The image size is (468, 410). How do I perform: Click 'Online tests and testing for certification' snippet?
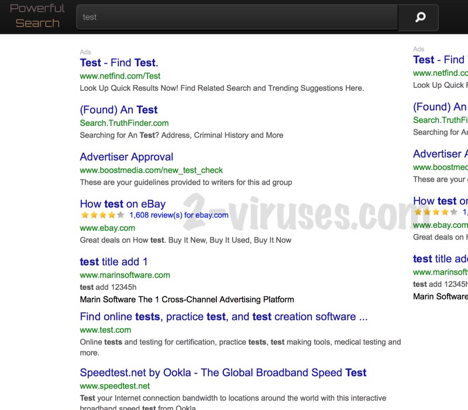(x=240, y=347)
